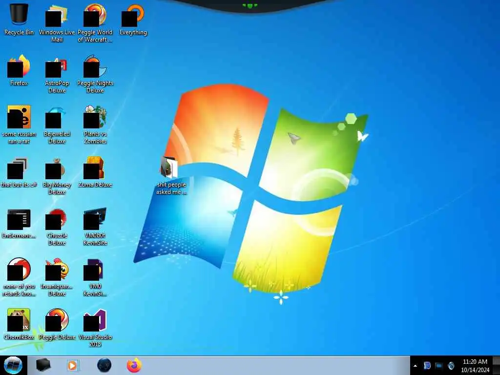Select Peggle Nights Deluxe icon

coord(95,74)
